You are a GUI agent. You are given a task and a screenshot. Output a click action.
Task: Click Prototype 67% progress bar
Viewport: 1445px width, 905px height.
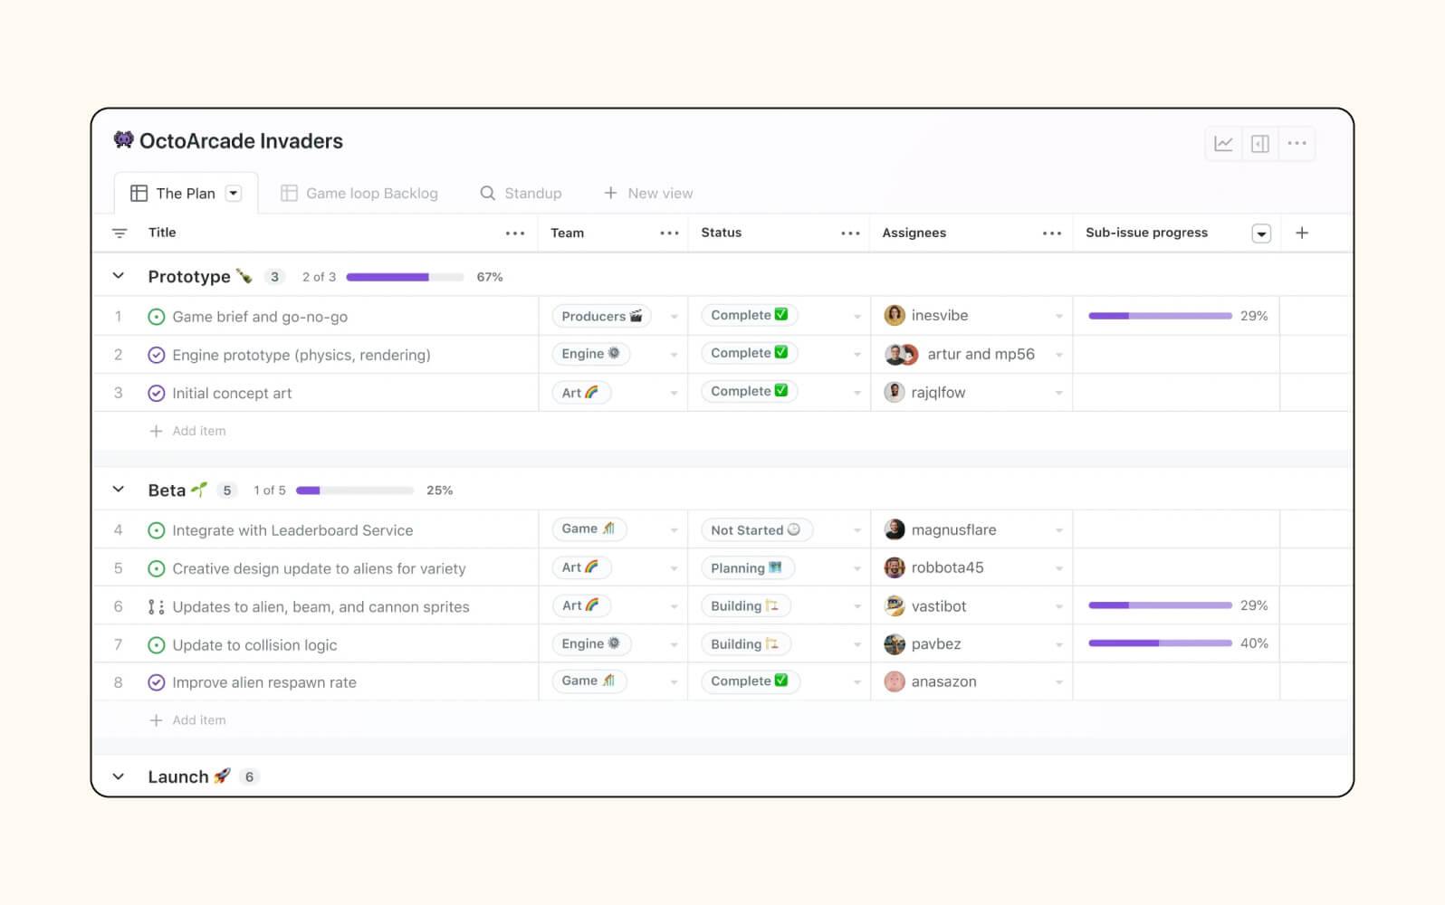click(x=405, y=277)
